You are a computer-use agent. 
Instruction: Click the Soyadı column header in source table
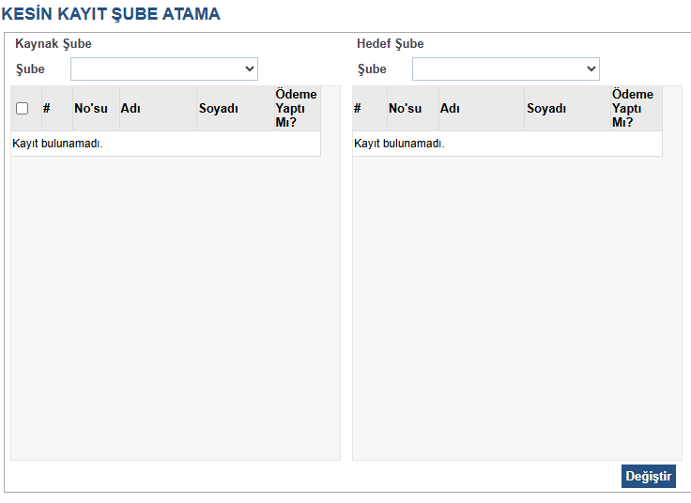(x=219, y=108)
